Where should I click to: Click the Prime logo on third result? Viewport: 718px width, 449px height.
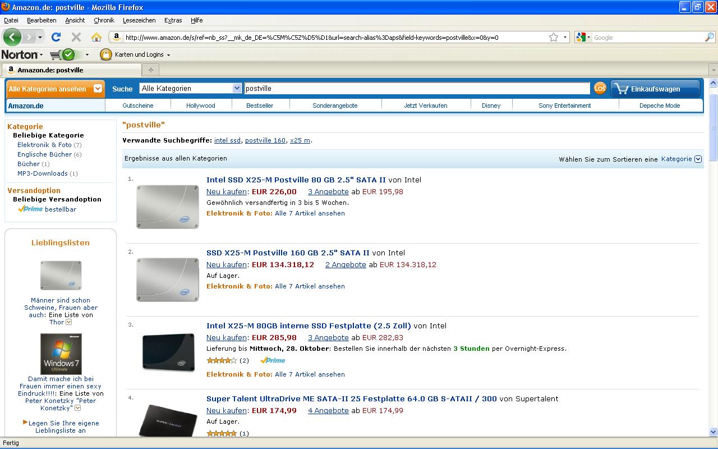[273, 360]
